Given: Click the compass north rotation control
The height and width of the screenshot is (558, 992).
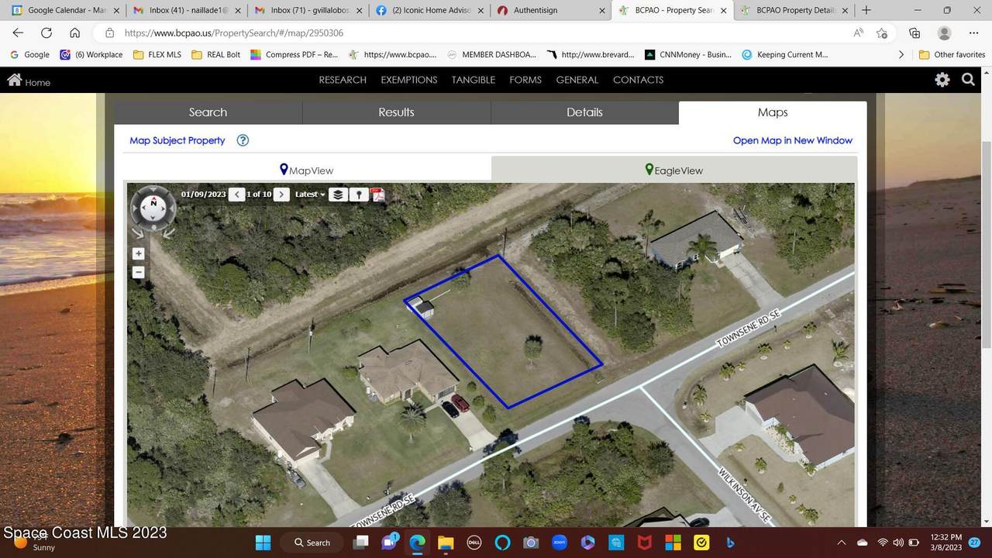Looking at the screenshot, I should [x=153, y=203].
